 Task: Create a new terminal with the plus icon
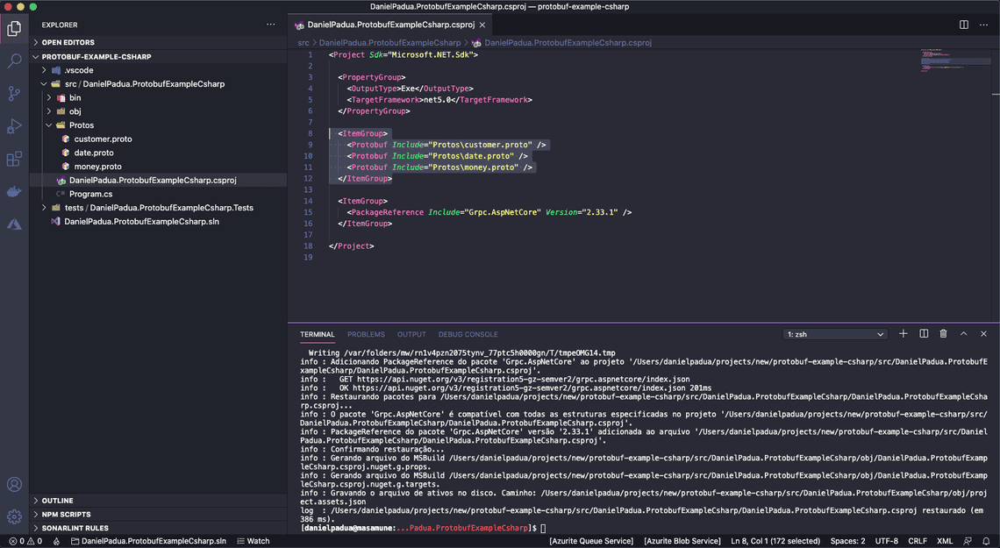tap(903, 333)
